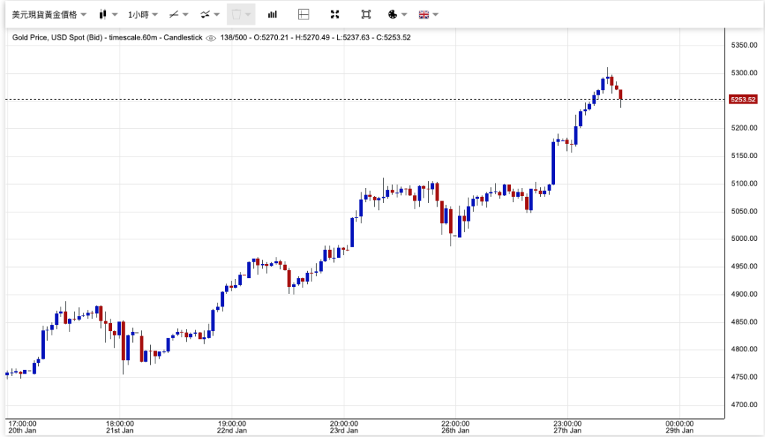
Task: Open the indicators comparison menu
Action: (210, 14)
